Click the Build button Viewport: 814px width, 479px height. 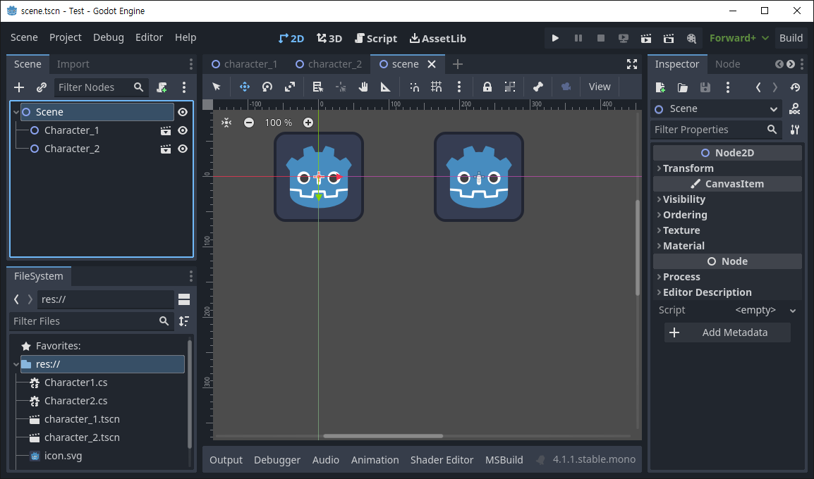point(791,38)
